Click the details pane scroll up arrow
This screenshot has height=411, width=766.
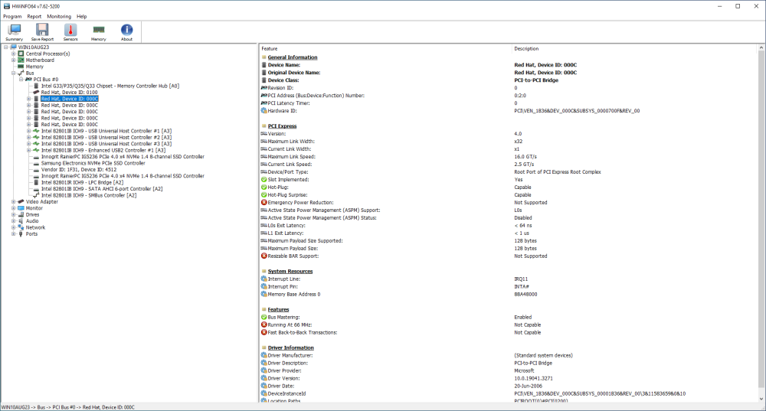point(761,48)
